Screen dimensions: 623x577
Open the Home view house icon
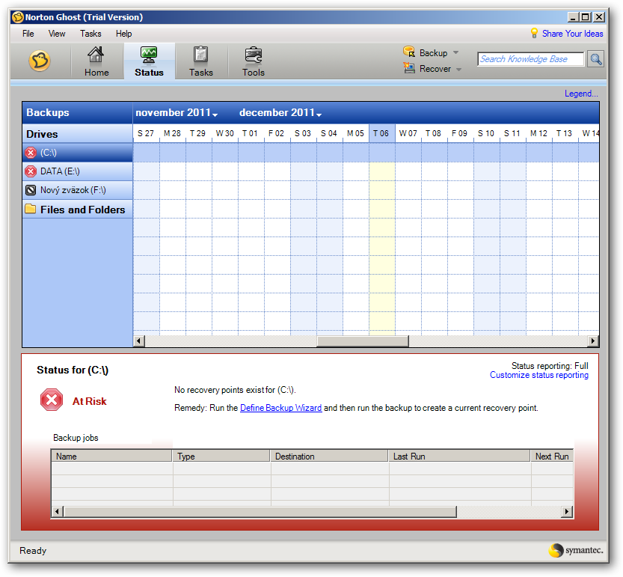coord(96,55)
